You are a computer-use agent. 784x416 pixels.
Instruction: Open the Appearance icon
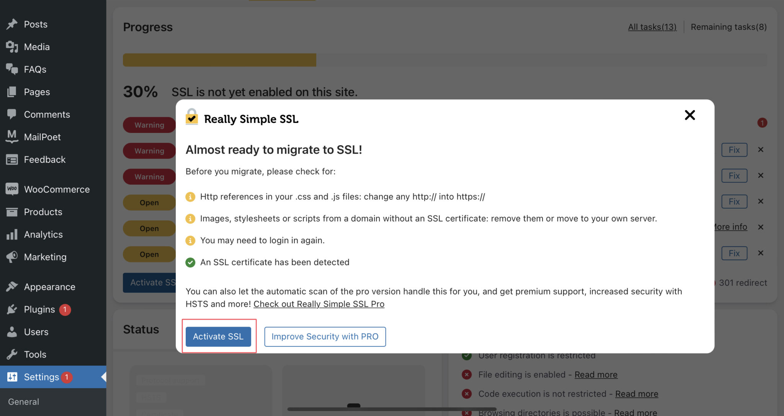pos(13,287)
